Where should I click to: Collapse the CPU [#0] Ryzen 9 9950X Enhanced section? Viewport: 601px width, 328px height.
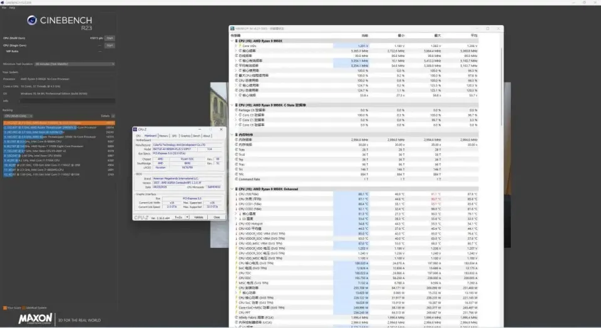coord(232,188)
